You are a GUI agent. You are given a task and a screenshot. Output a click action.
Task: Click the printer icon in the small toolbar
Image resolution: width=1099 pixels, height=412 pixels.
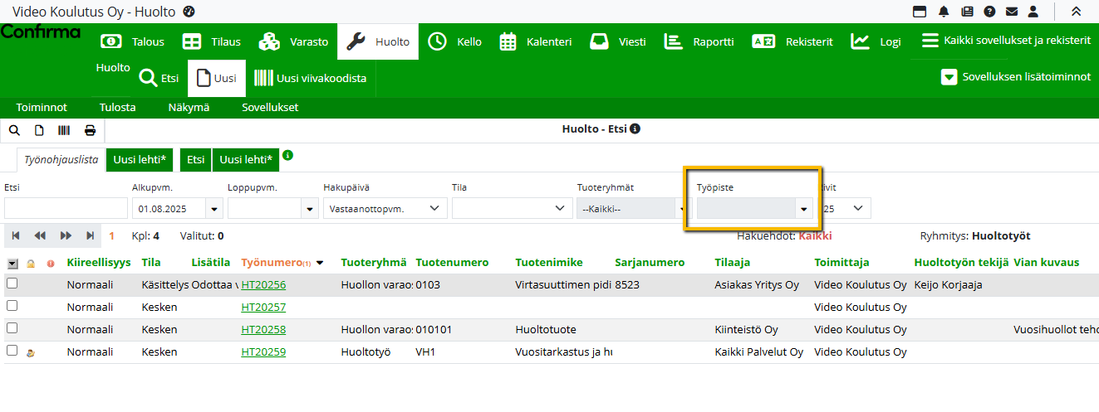90,130
